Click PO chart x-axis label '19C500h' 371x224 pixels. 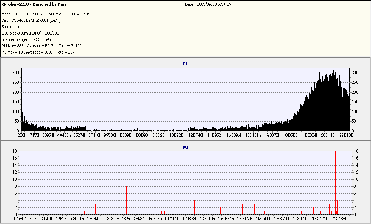pos(263,219)
